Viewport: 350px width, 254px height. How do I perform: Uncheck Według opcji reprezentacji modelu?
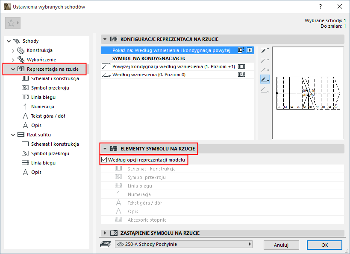[x=104, y=160]
